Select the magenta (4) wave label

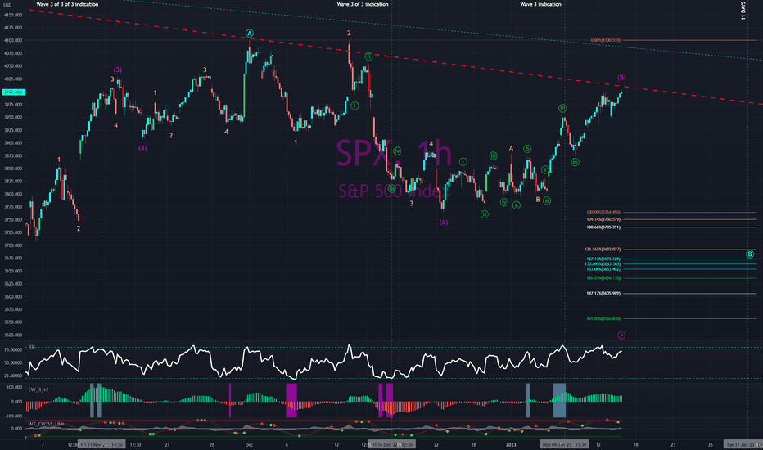pos(142,148)
